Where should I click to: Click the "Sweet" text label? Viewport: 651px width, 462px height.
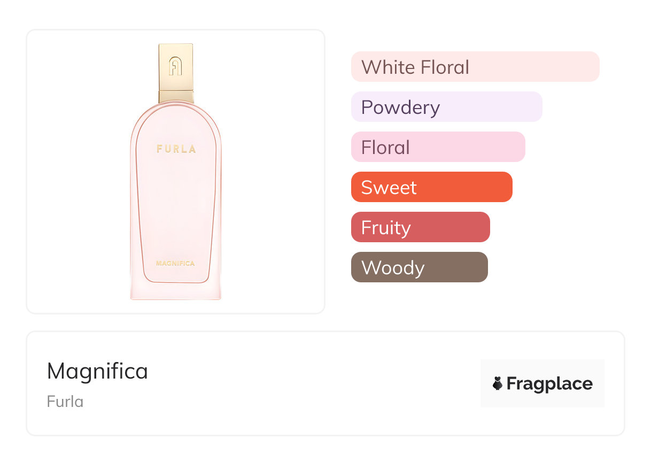pos(389,188)
